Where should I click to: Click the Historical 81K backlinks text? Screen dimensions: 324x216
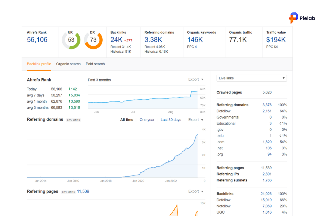point(121,52)
